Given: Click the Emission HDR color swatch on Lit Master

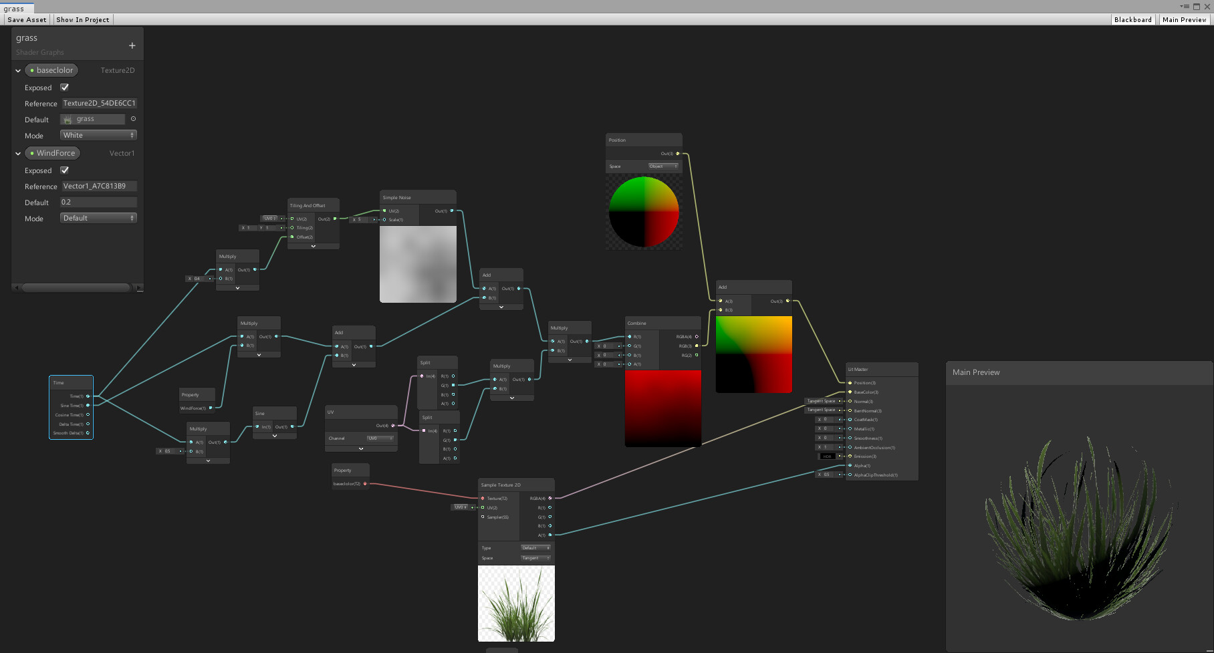Looking at the screenshot, I should (827, 456).
